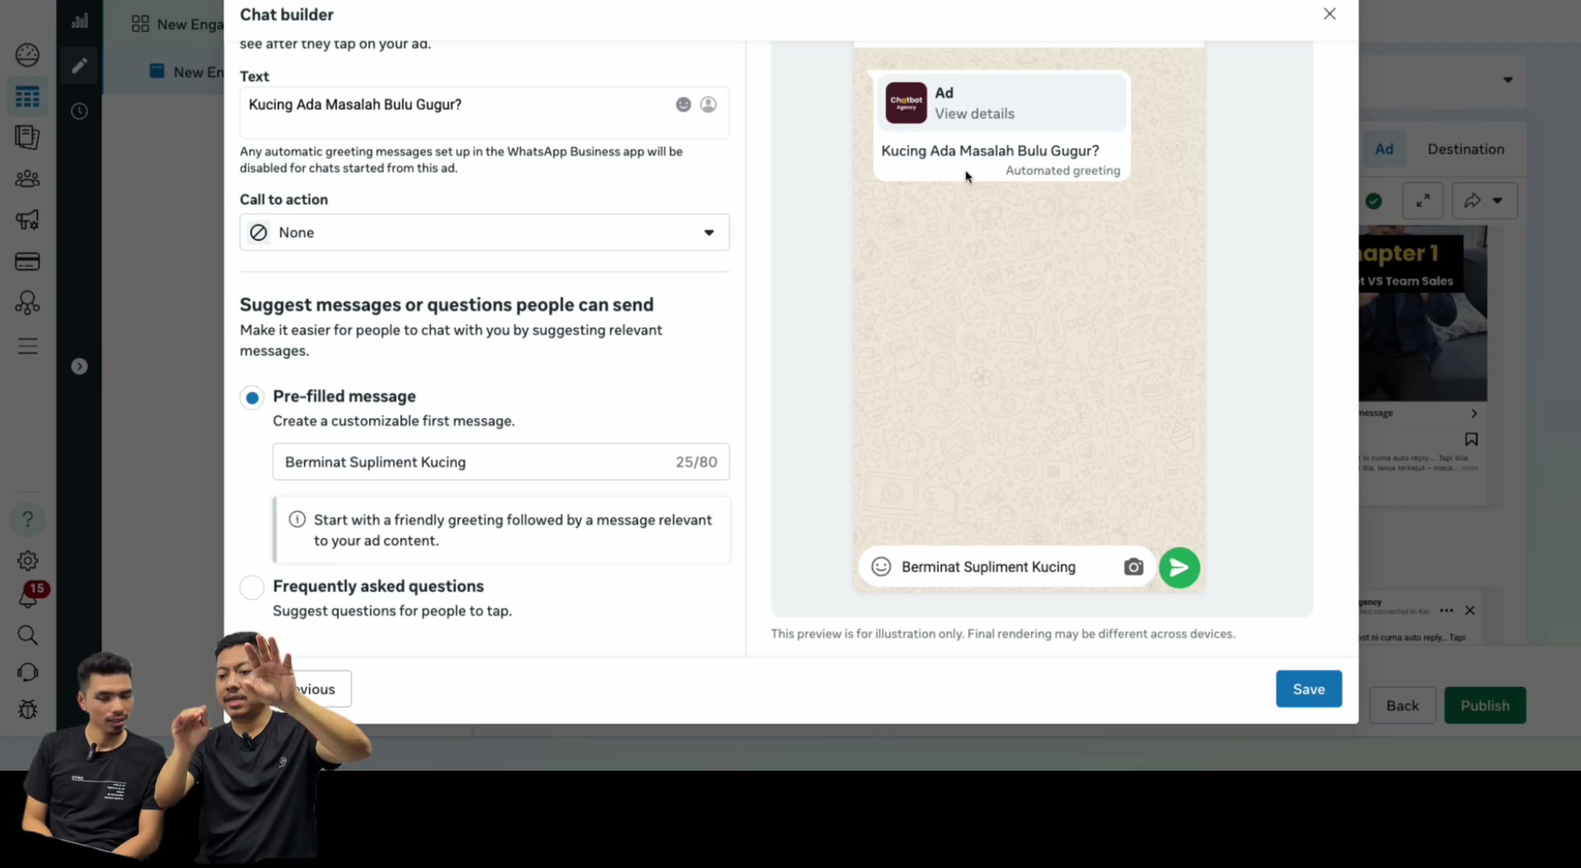Screen dimensions: 1581x868
Task: Open the Help question mark icon
Action: click(27, 520)
